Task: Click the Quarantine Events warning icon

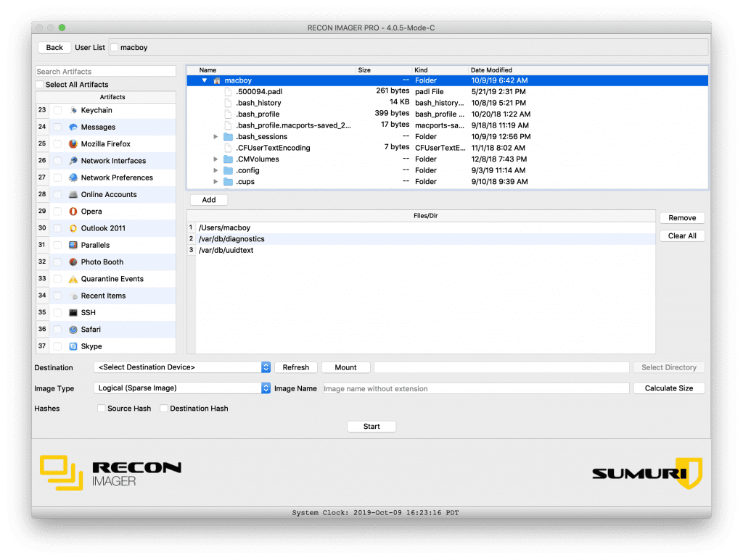Action: 73,279
